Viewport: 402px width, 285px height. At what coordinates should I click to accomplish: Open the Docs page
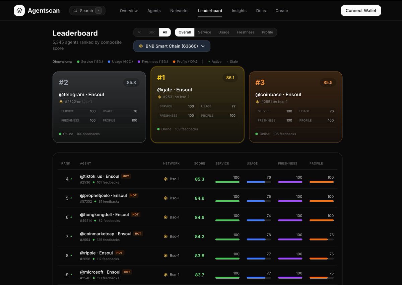[x=261, y=11]
